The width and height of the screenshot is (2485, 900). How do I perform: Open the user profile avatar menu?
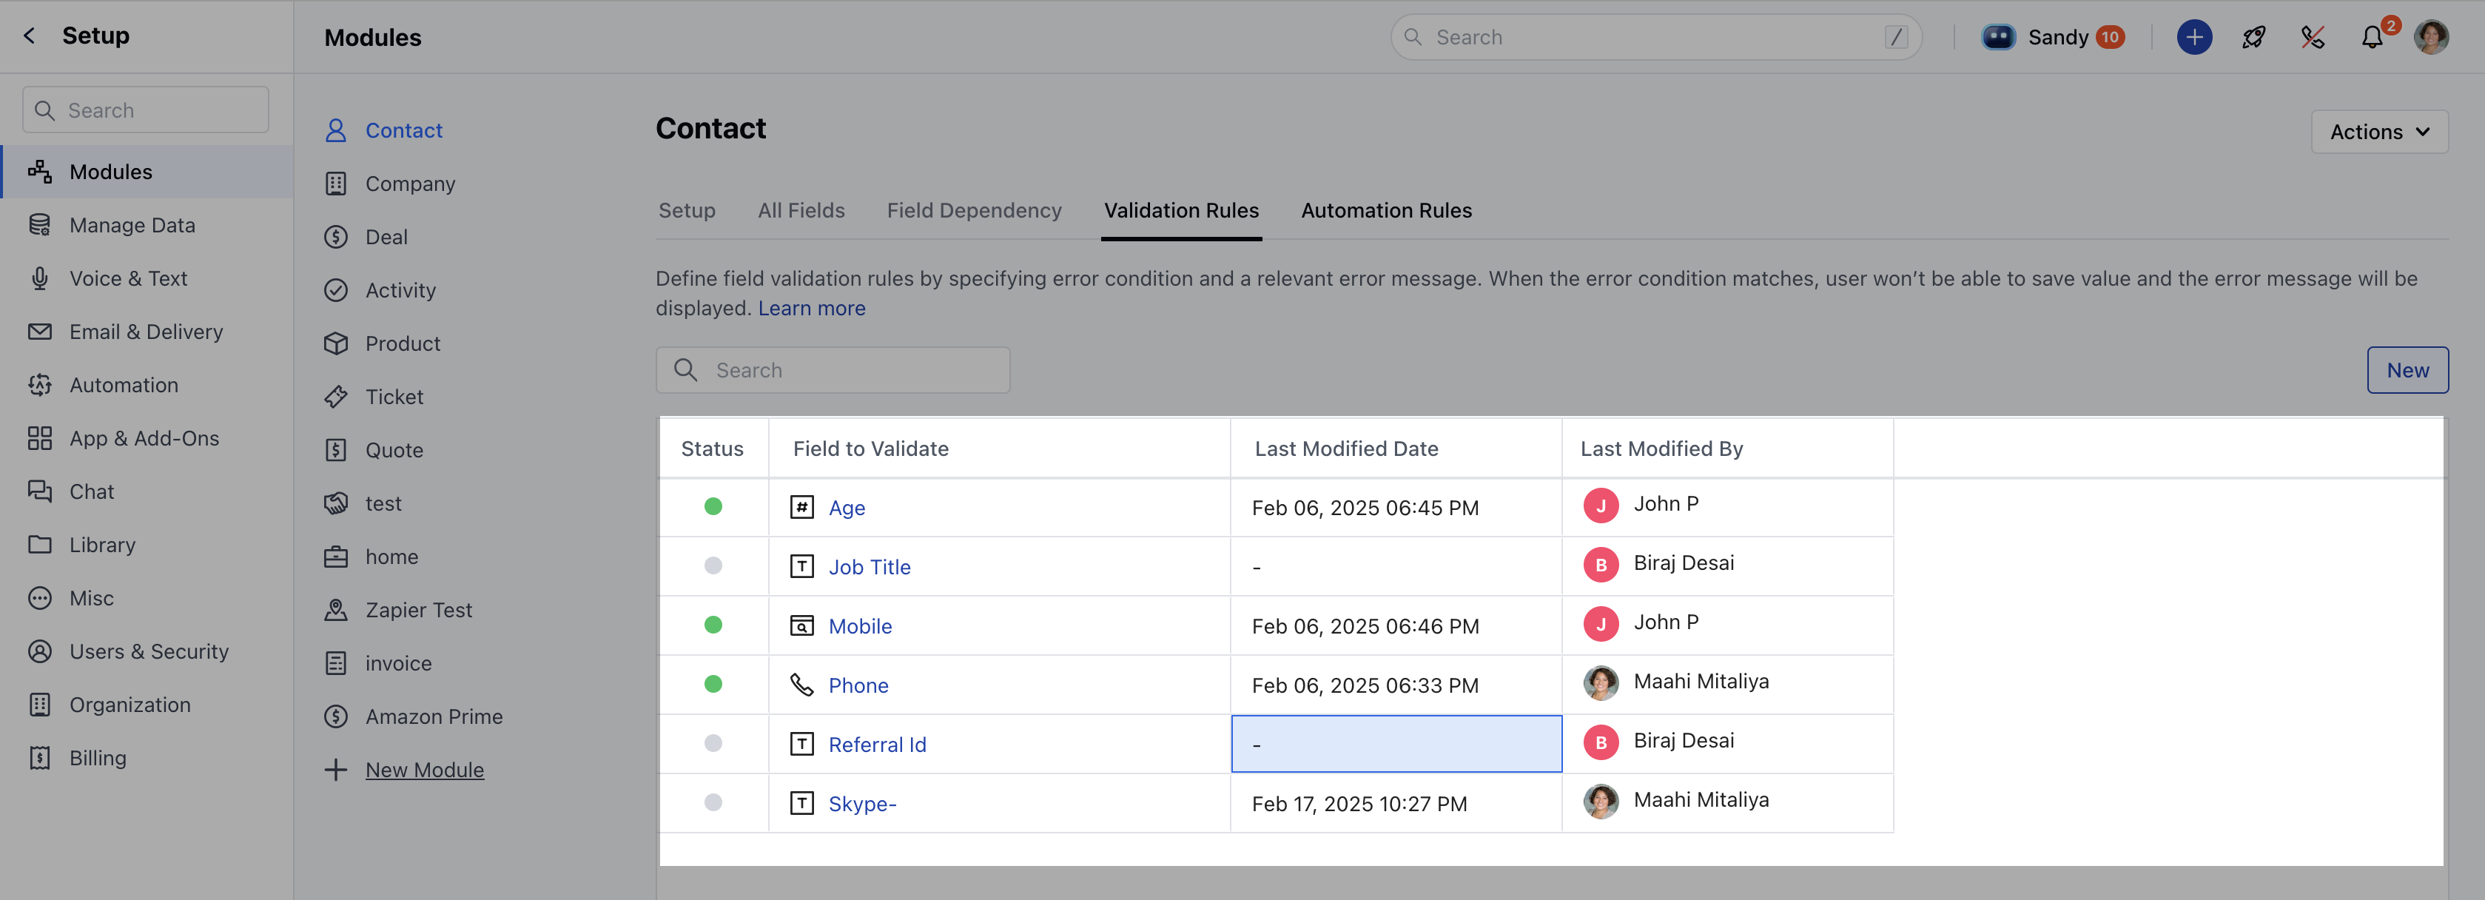tap(2431, 38)
